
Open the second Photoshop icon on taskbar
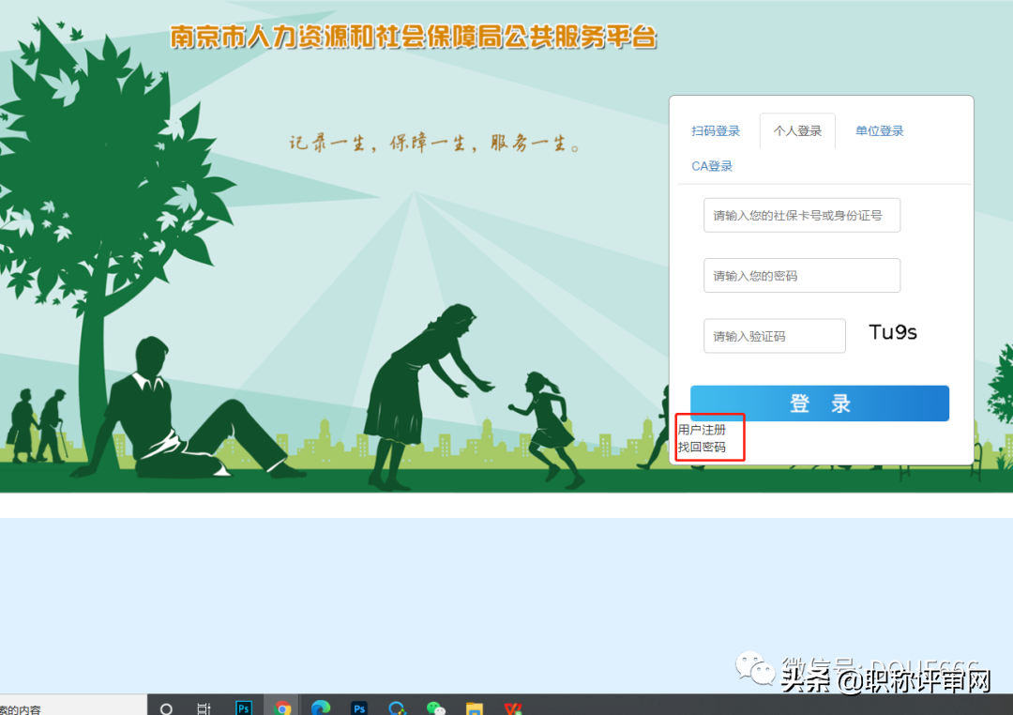click(x=358, y=707)
